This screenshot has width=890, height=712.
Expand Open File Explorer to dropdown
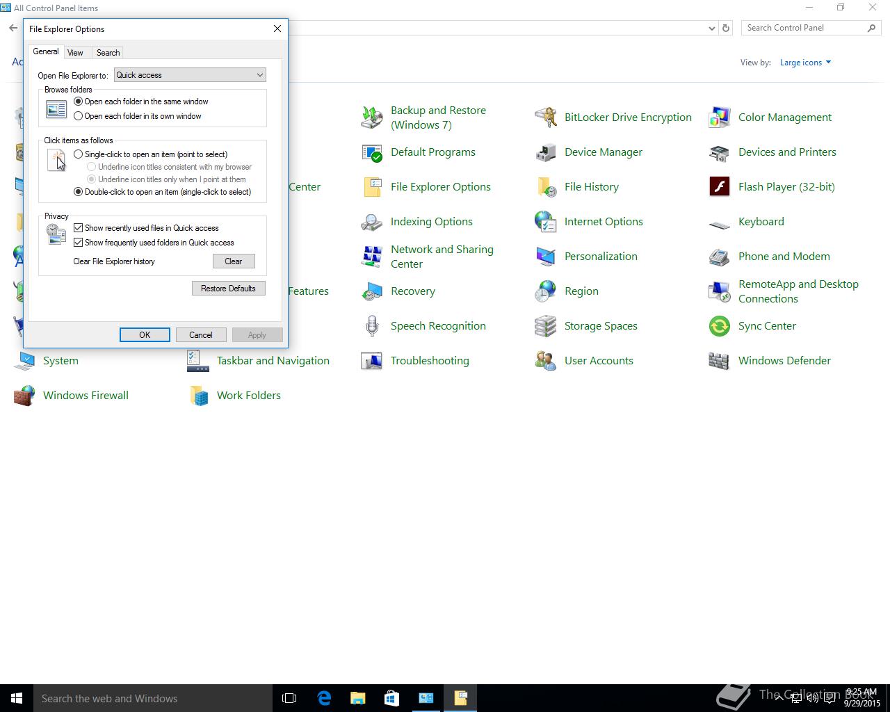coord(190,75)
